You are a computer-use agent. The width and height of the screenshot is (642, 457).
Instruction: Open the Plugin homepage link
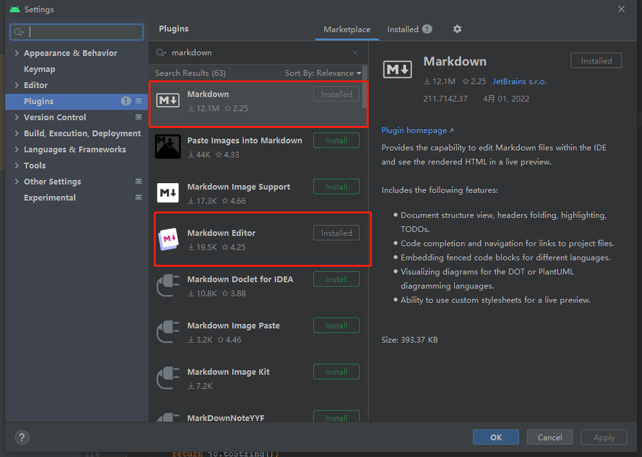tap(414, 130)
